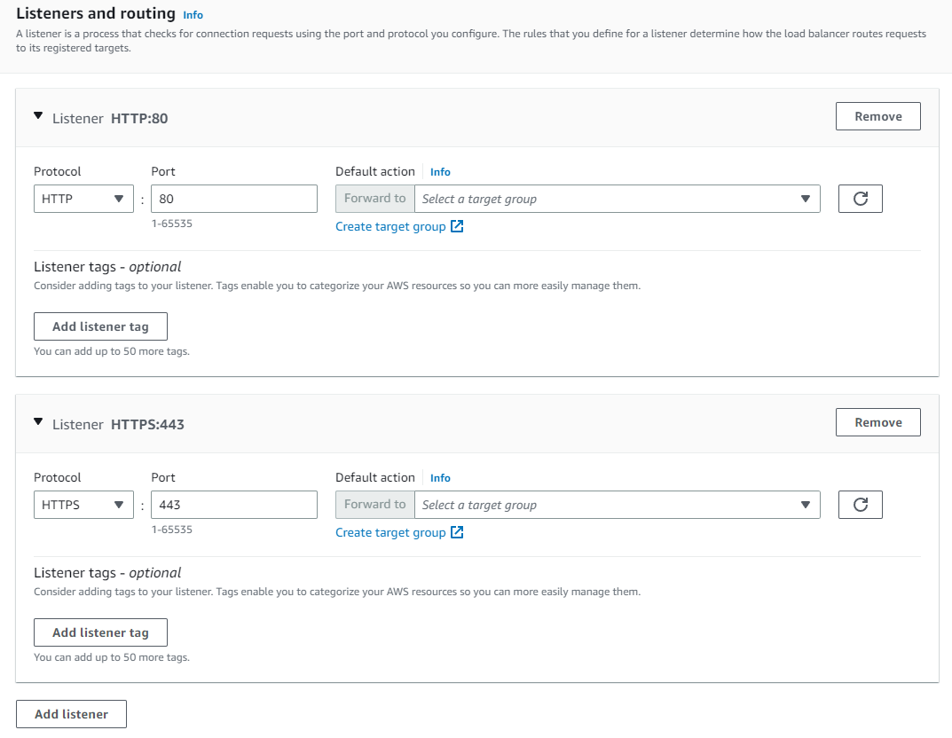Select a target group for HTTPS:443 listener
The width and height of the screenshot is (952, 738).
point(617,505)
